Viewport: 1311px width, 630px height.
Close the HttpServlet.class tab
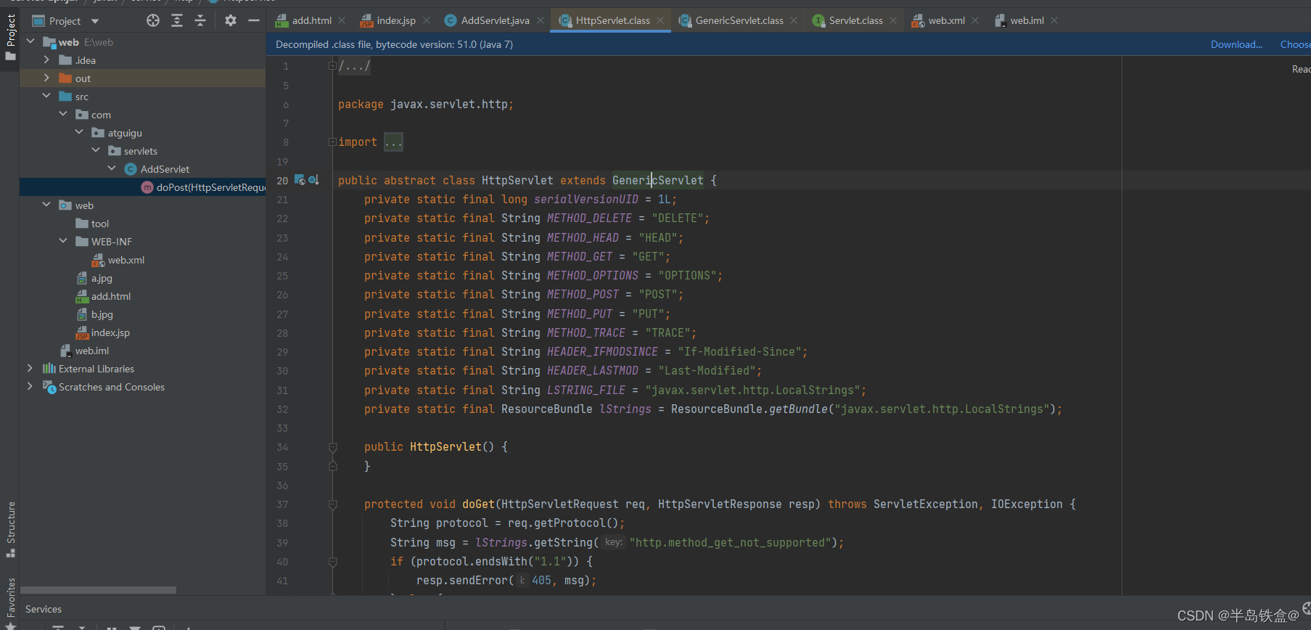[x=660, y=20]
